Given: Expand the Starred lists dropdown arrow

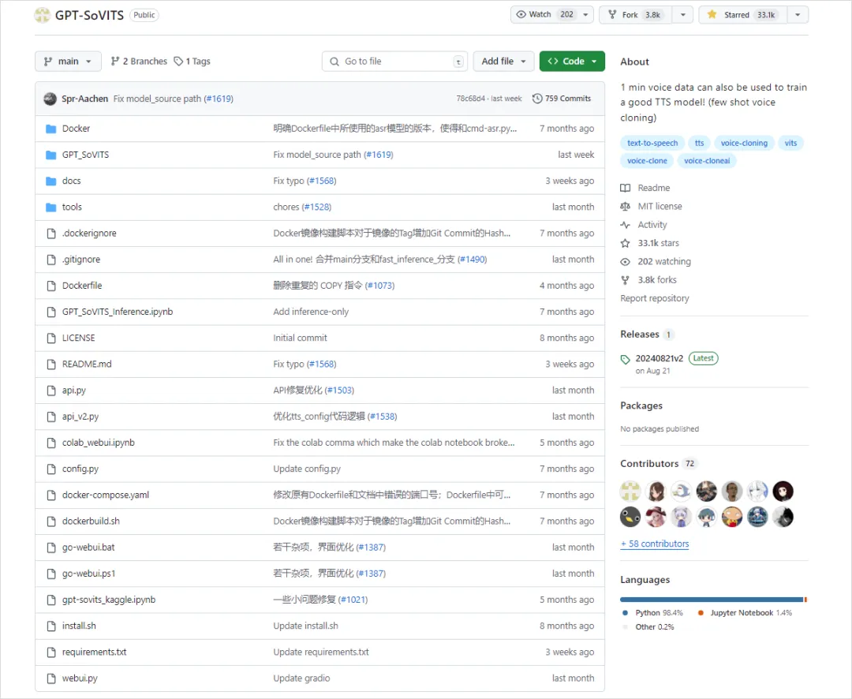Looking at the screenshot, I should [798, 15].
